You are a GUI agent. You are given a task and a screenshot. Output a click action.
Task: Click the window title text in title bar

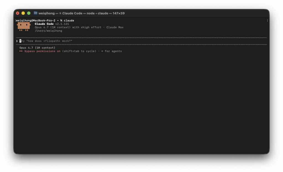coord(82,13)
